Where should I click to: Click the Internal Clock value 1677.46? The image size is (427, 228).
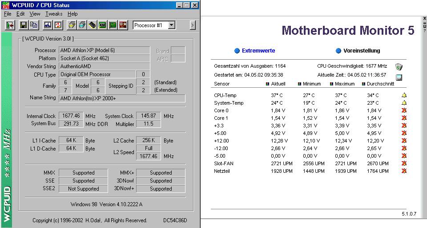pyautogui.click(x=71, y=116)
